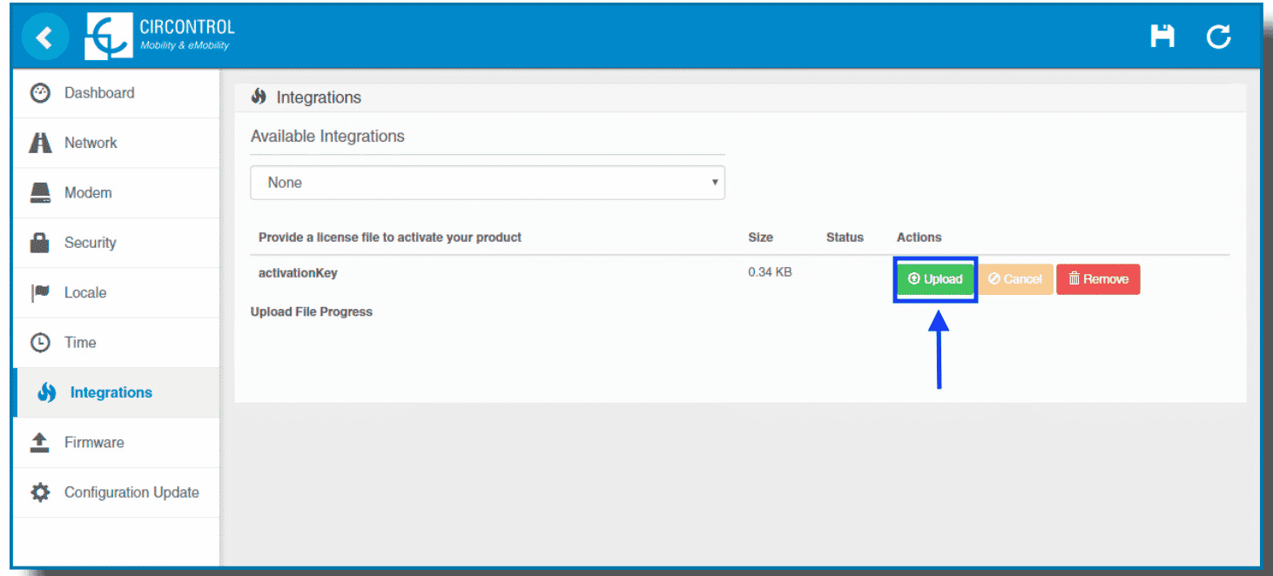Click the Cancel button for activationKey
The image size is (1273, 576).
[x=1015, y=279]
